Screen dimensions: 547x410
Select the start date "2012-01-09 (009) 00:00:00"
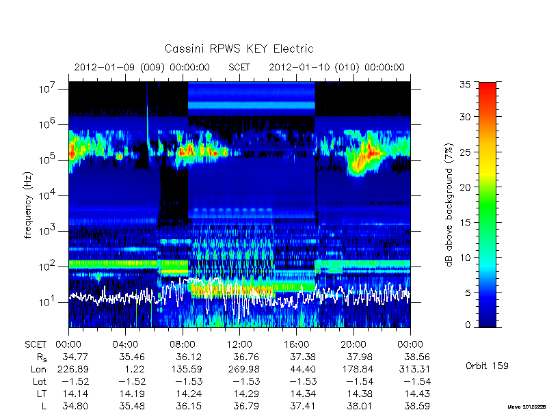click(x=142, y=67)
